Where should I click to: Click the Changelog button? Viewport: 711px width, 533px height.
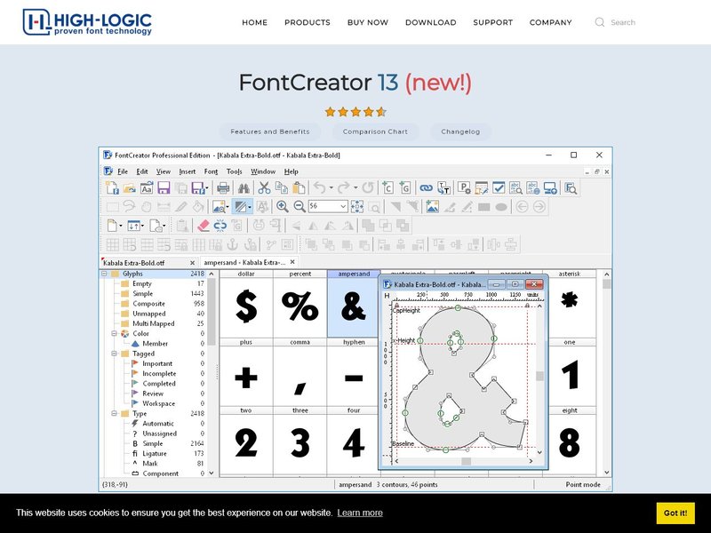[460, 131]
